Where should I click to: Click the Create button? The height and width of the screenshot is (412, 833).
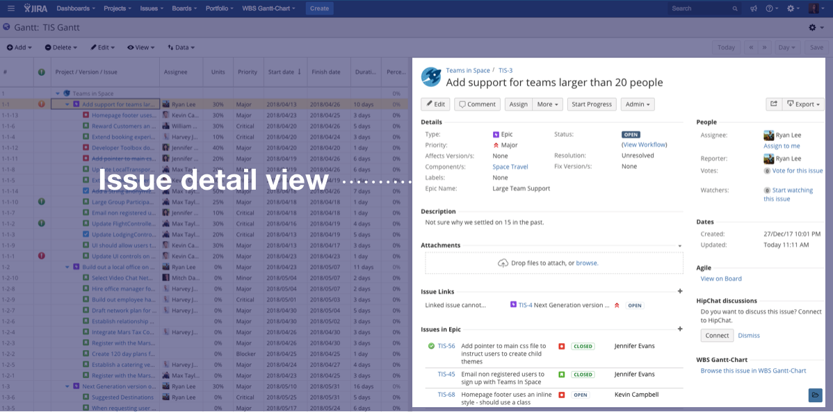point(319,8)
